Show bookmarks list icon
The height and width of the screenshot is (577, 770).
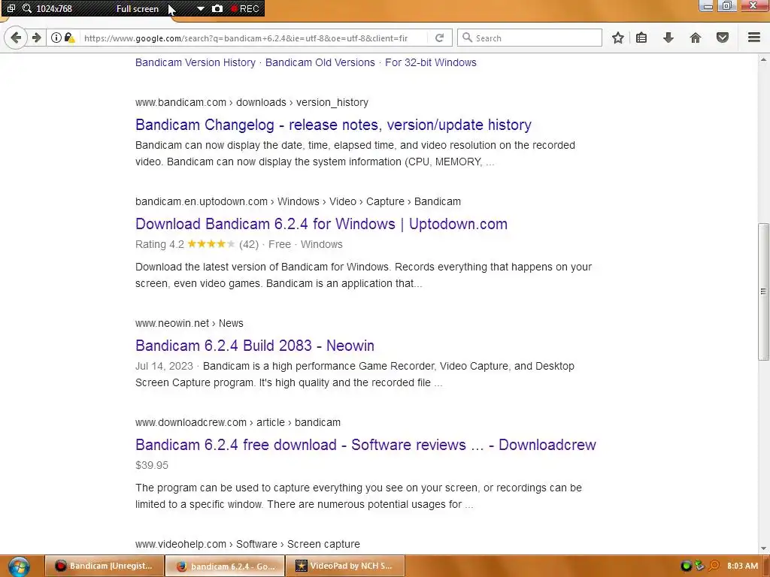coord(641,38)
